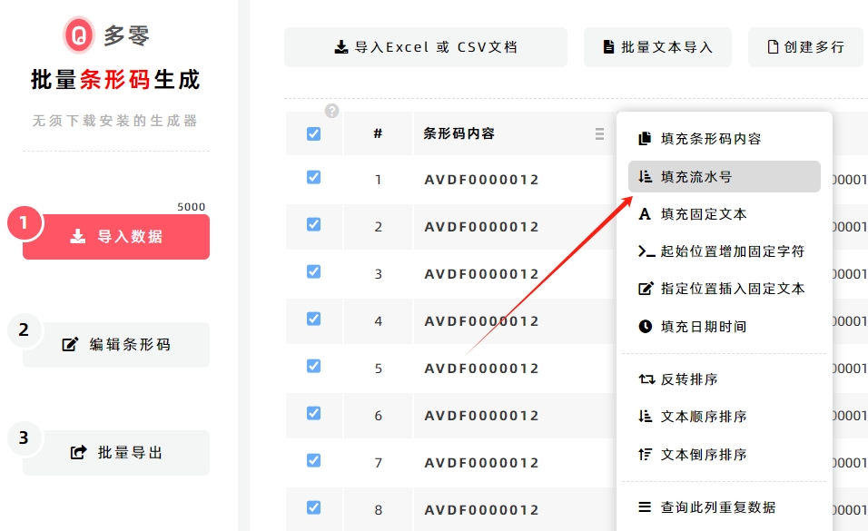Click the reverse arrows icon beside 反转排序
868x531 pixels.
(646, 379)
